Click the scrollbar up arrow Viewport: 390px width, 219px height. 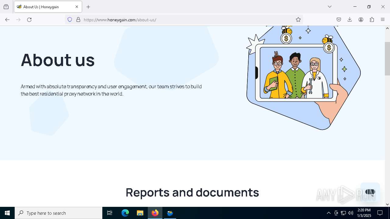point(387,28)
